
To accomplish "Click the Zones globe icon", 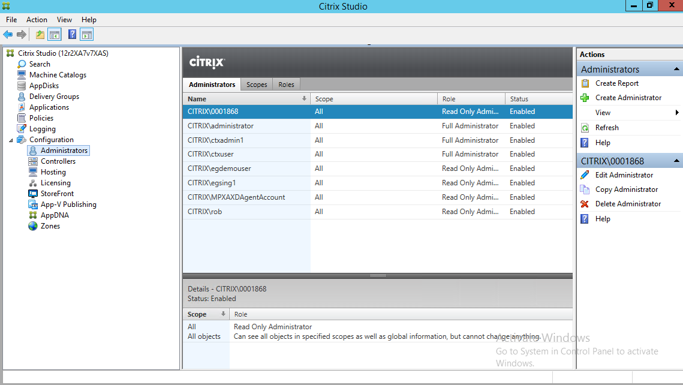I will click(33, 226).
